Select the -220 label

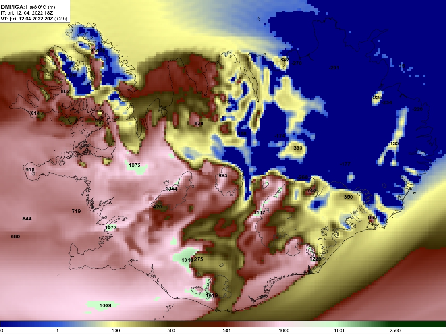[417, 110]
